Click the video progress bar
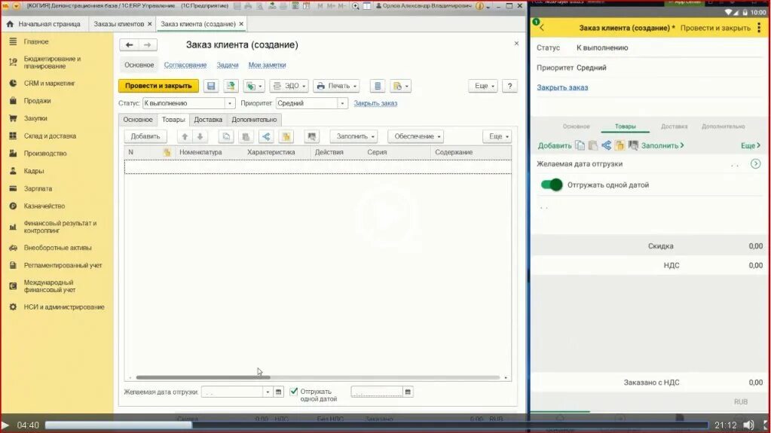 376,425
